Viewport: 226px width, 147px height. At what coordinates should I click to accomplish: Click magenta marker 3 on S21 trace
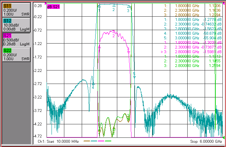tap(129, 52)
